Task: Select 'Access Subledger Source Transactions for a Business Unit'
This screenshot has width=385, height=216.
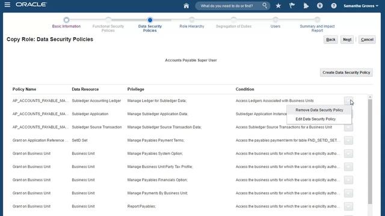Action: coord(283,127)
